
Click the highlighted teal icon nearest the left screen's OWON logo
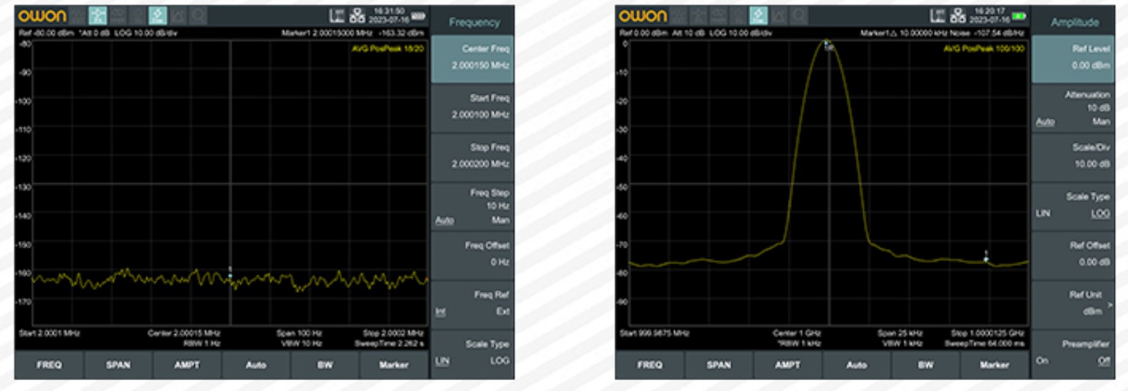point(98,16)
